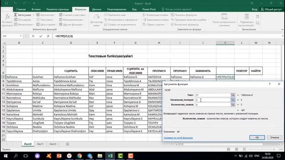
Task: Open Calculation Options (Параметры вычислений)
Action: click(x=247, y=20)
